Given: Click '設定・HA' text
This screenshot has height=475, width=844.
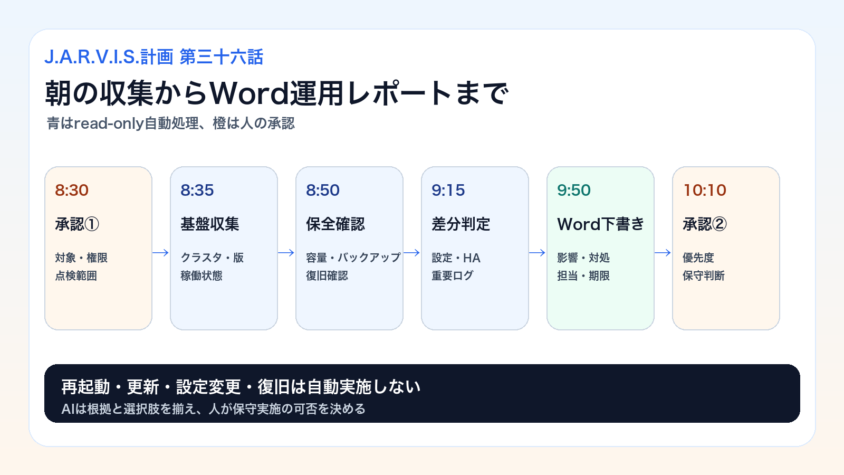Looking at the screenshot, I should pyautogui.click(x=456, y=258).
